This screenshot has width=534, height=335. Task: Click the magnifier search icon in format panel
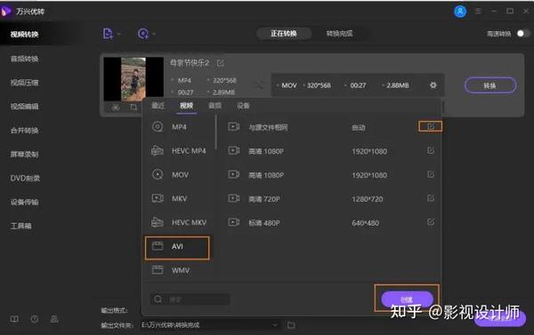point(158,299)
